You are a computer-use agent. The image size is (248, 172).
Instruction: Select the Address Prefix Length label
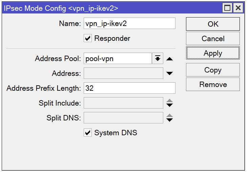(44, 88)
